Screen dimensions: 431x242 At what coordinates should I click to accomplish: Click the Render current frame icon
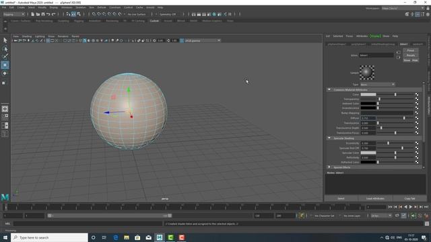point(199,14)
